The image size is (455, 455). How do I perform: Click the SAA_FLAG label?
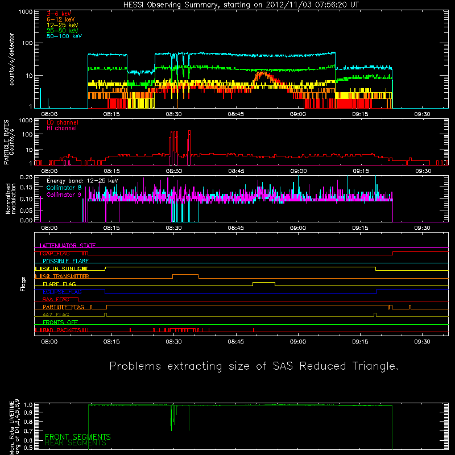click(56, 300)
